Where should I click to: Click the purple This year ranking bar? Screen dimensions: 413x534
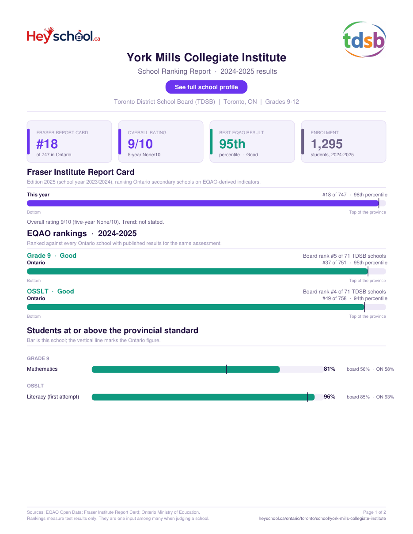[206, 203]
